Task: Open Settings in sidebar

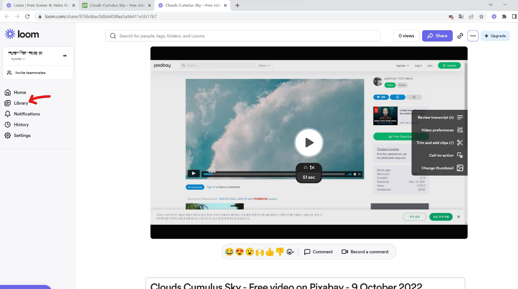Action: point(17,136)
